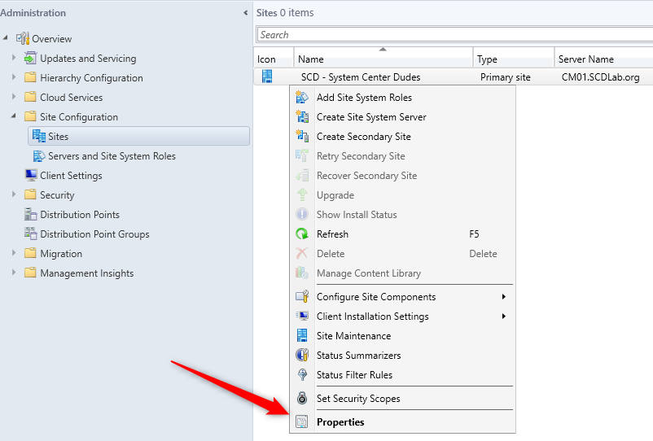Image resolution: width=653 pixels, height=441 pixels.
Task: Click the Migration folder icon
Action: (30, 253)
